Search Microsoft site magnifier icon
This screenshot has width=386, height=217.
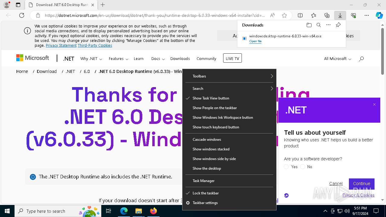point(361,59)
